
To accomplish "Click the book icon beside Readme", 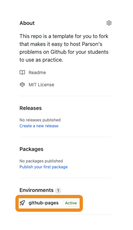I will tap(22, 72).
